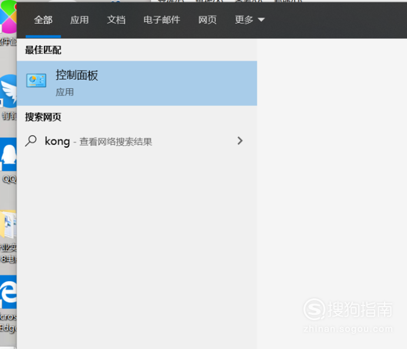Click the magnifier icon beside kong
The image size is (407, 349).
[31, 141]
